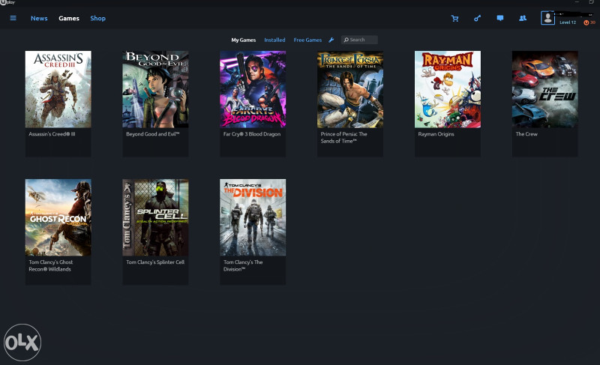Show Free Games list
Screen dimensions: 600x365
[307, 40]
